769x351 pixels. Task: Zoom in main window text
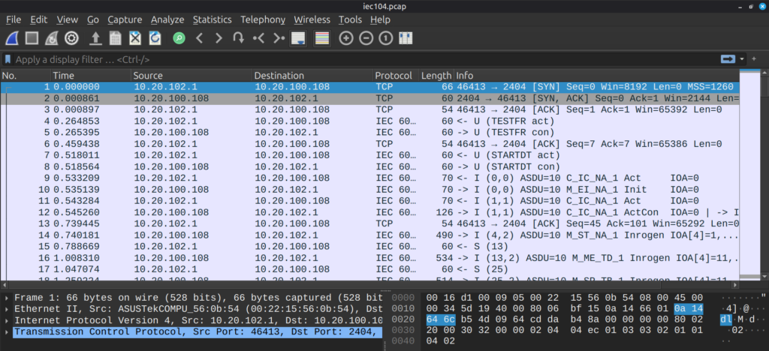point(346,38)
